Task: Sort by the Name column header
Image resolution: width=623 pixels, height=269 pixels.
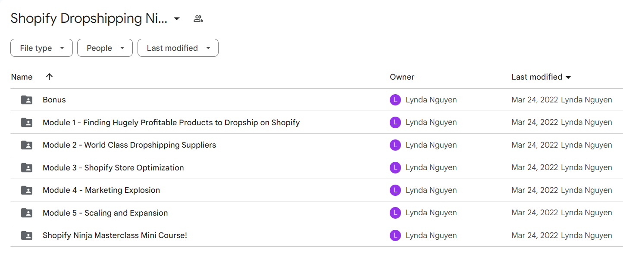Action: click(22, 77)
